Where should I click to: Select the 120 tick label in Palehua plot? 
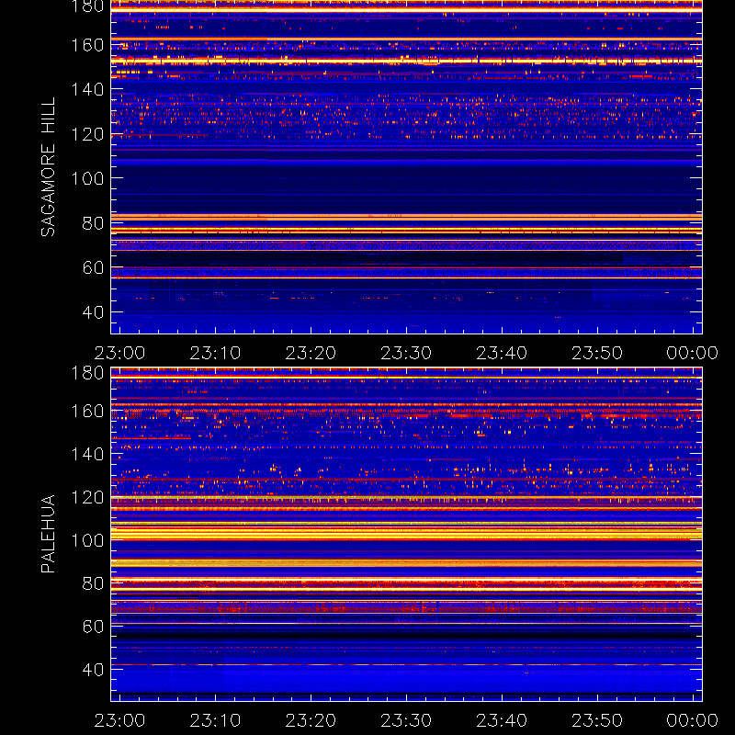tap(87, 497)
